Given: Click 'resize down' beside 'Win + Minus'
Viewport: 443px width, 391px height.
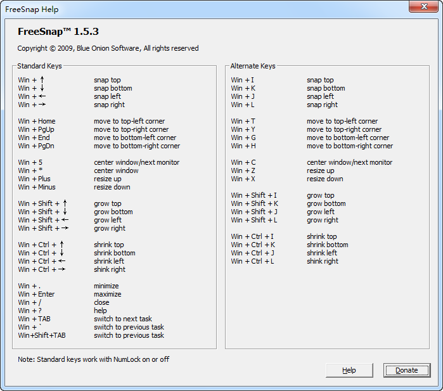Looking at the screenshot, I should pyautogui.click(x=112, y=187).
